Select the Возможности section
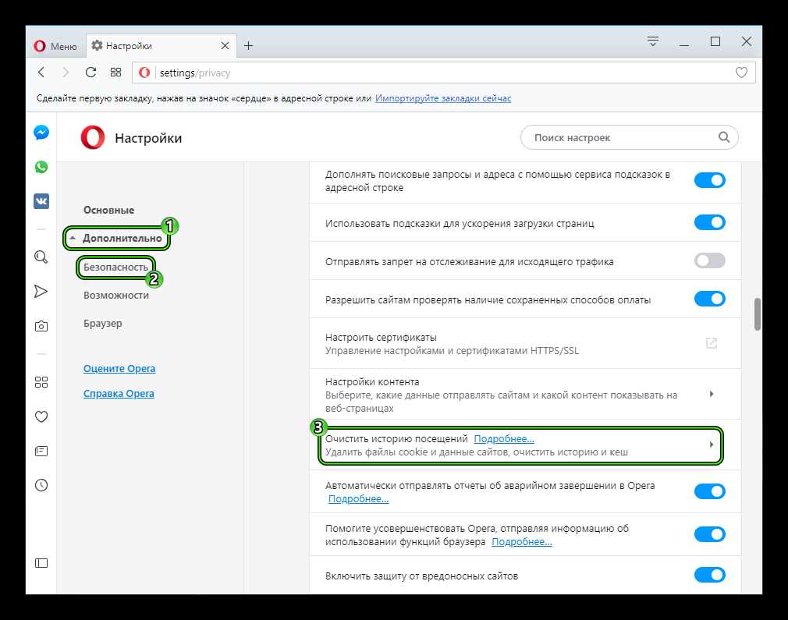 pos(116,295)
